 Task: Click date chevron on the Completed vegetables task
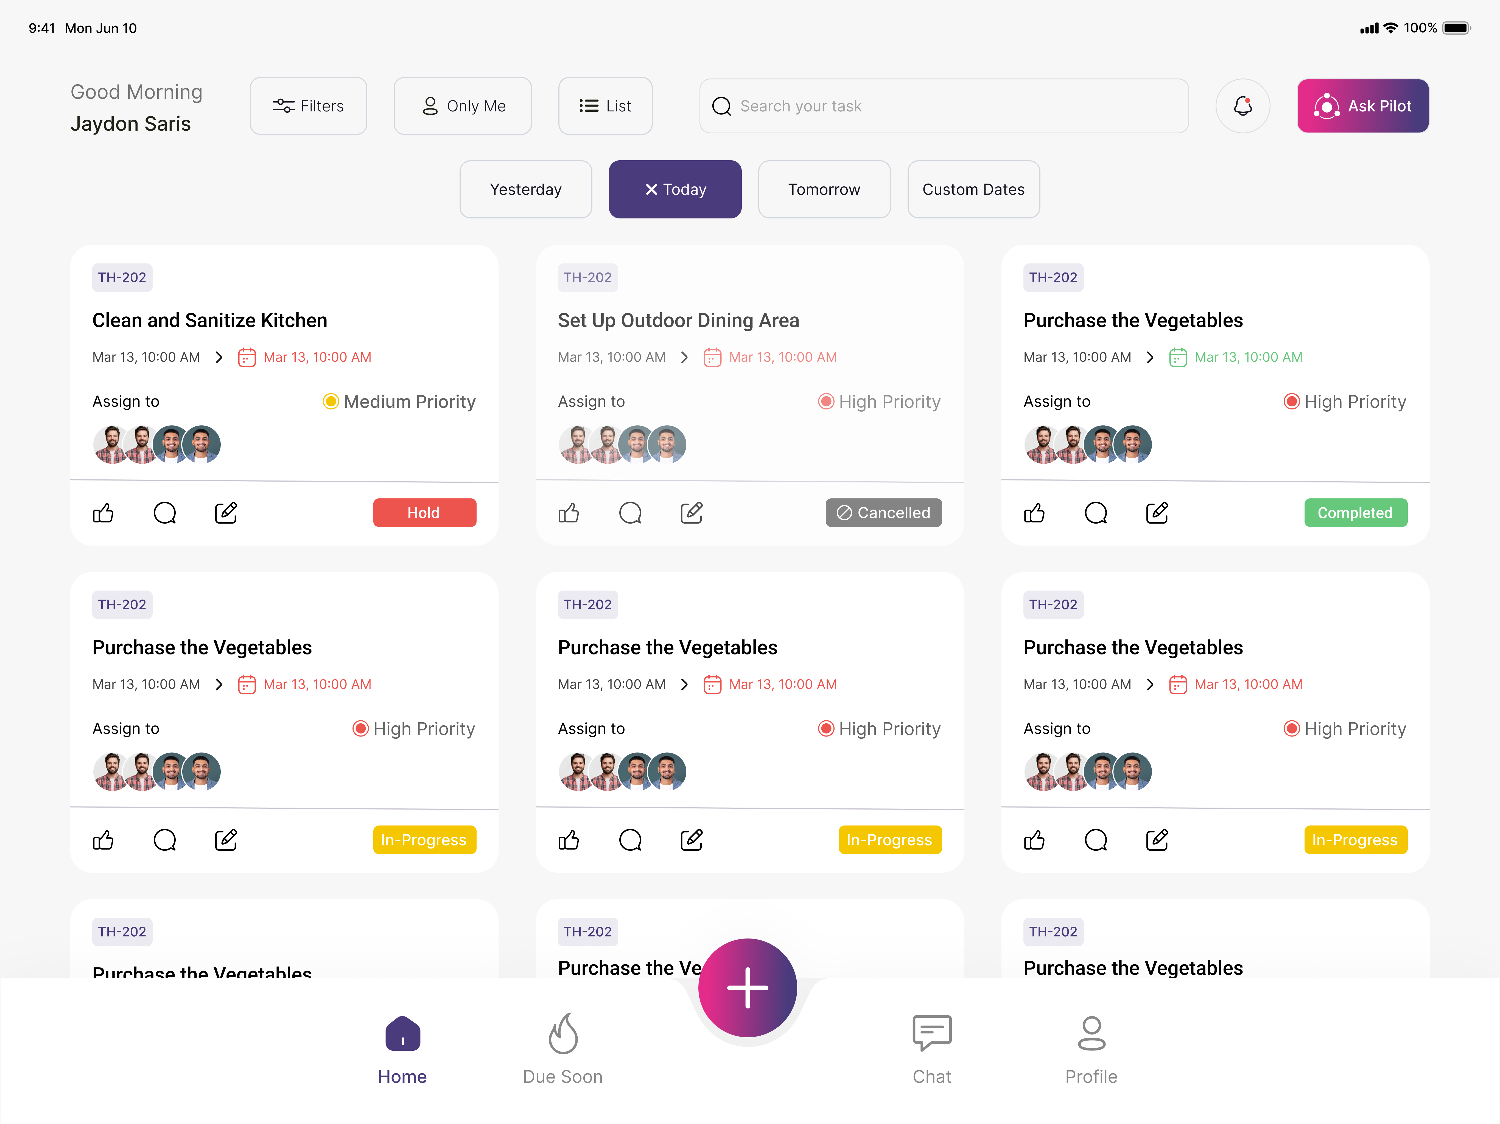click(x=1149, y=357)
